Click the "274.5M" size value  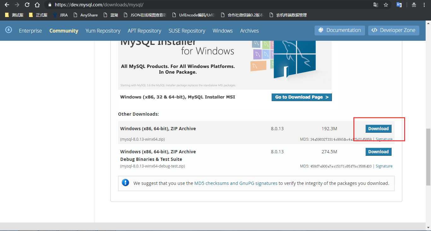(329, 152)
